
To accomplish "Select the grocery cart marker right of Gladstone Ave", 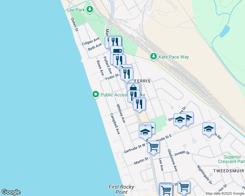I will tap(184, 187).
